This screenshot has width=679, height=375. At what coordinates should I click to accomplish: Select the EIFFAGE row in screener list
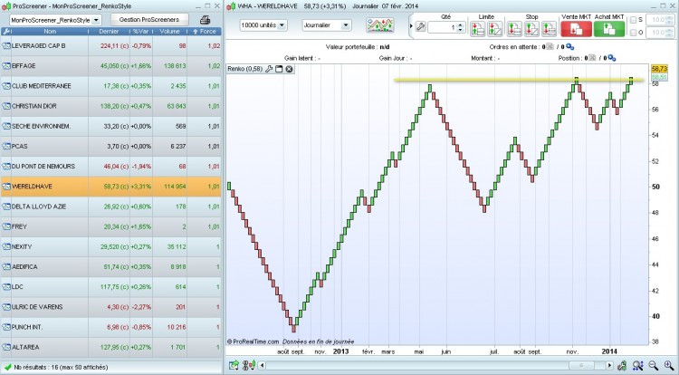[x=110, y=66]
